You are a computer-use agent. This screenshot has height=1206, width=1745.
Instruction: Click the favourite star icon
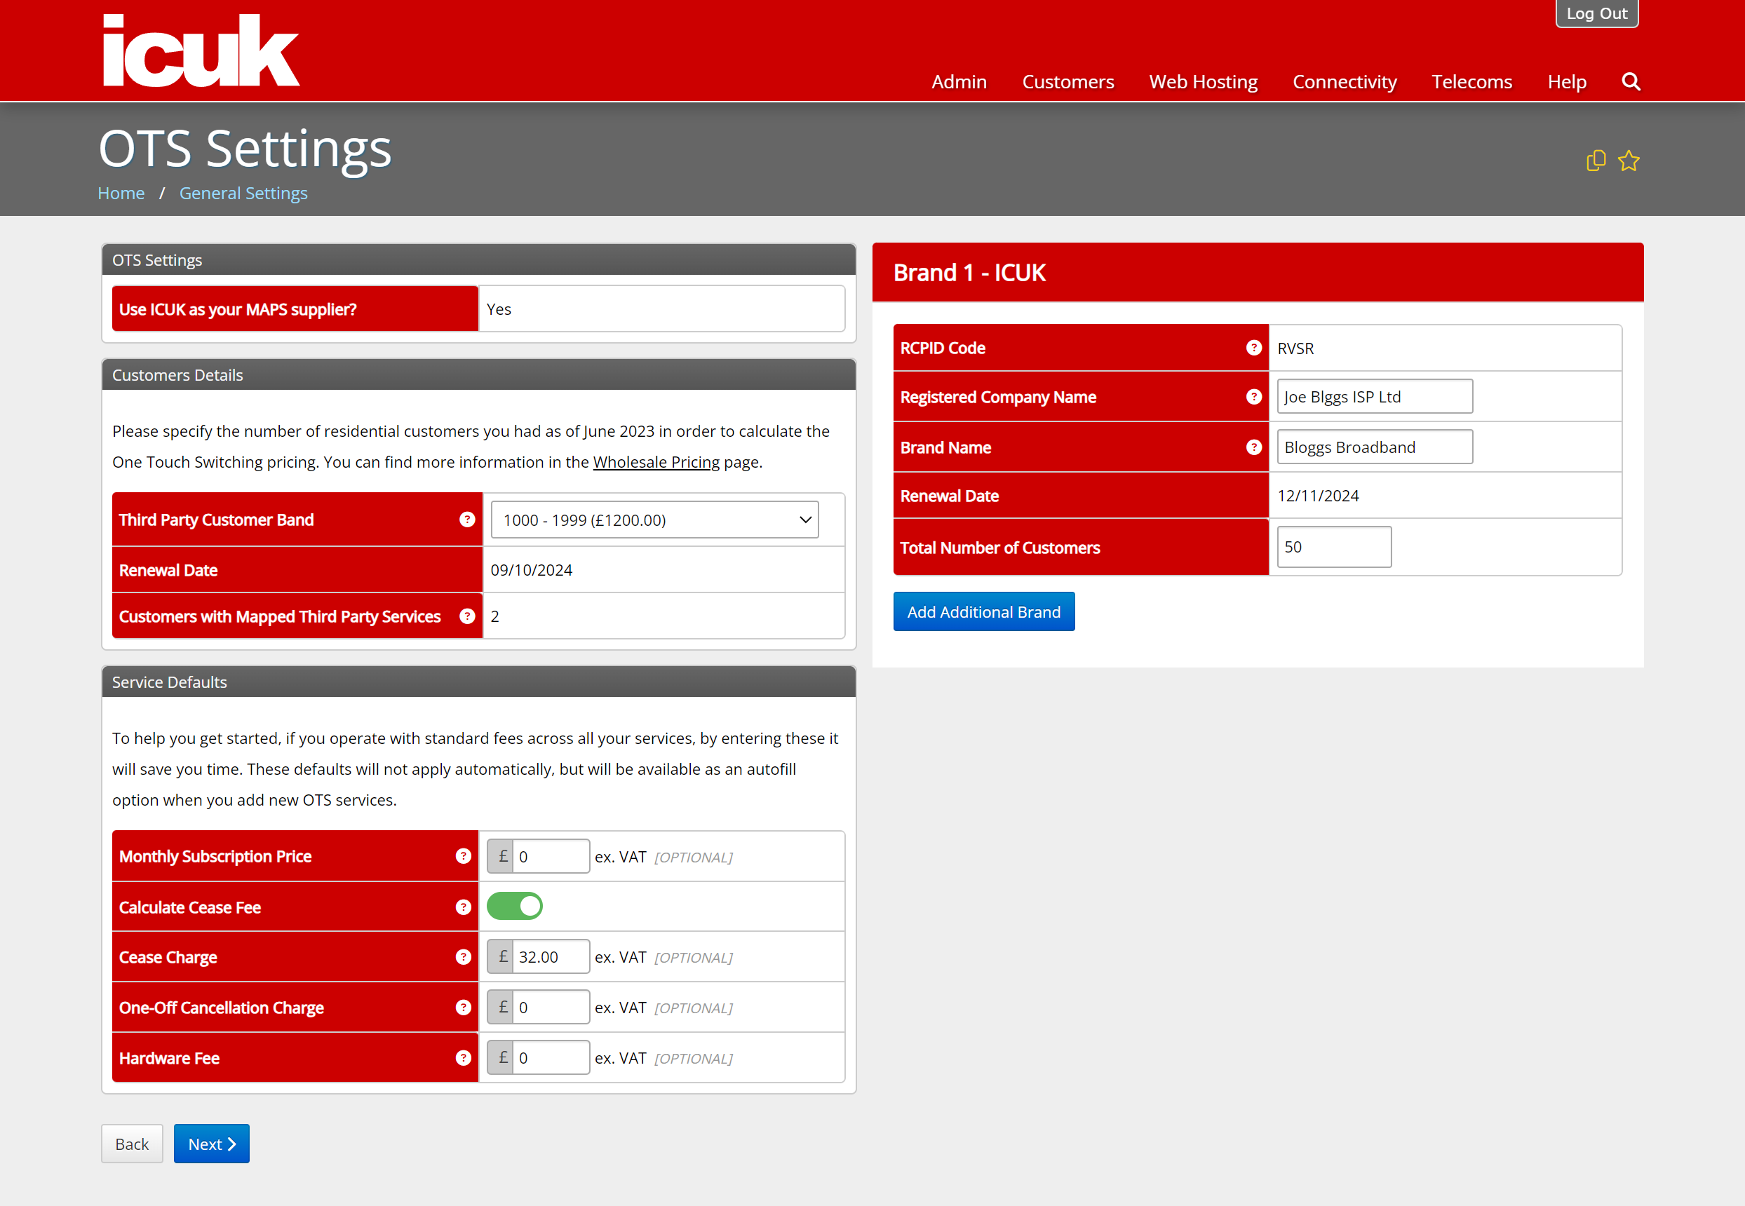click(1629, 160)
